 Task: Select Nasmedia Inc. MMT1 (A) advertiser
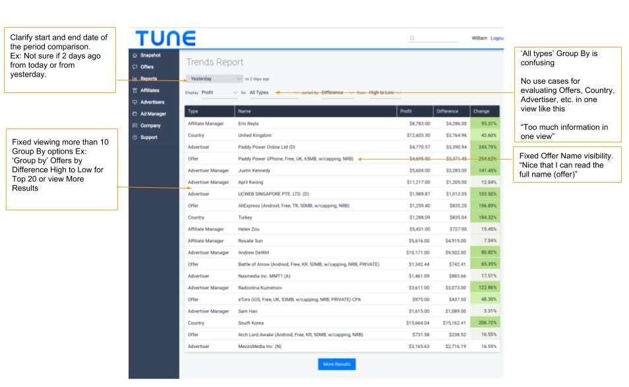point(264,276)
